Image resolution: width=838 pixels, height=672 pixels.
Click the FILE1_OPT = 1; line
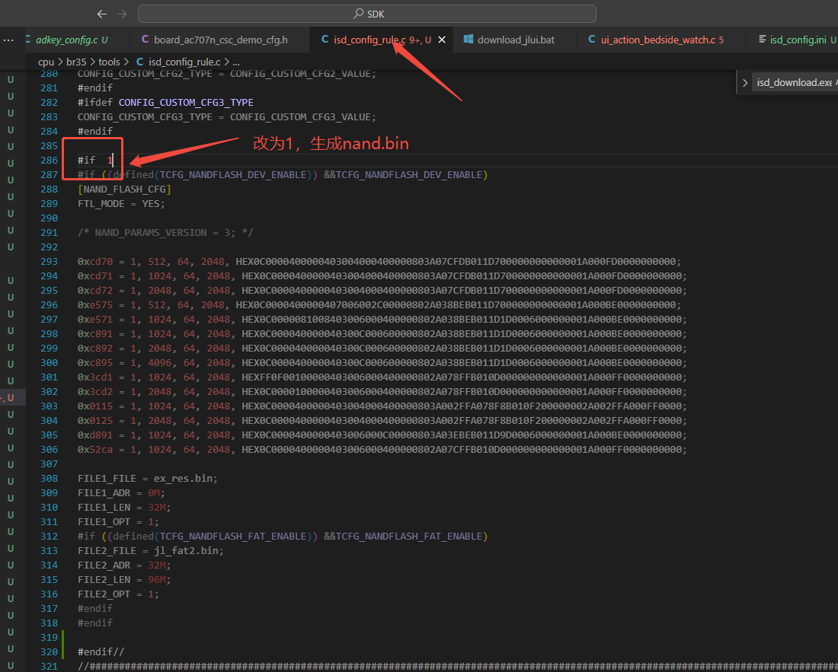click(118, 521)
